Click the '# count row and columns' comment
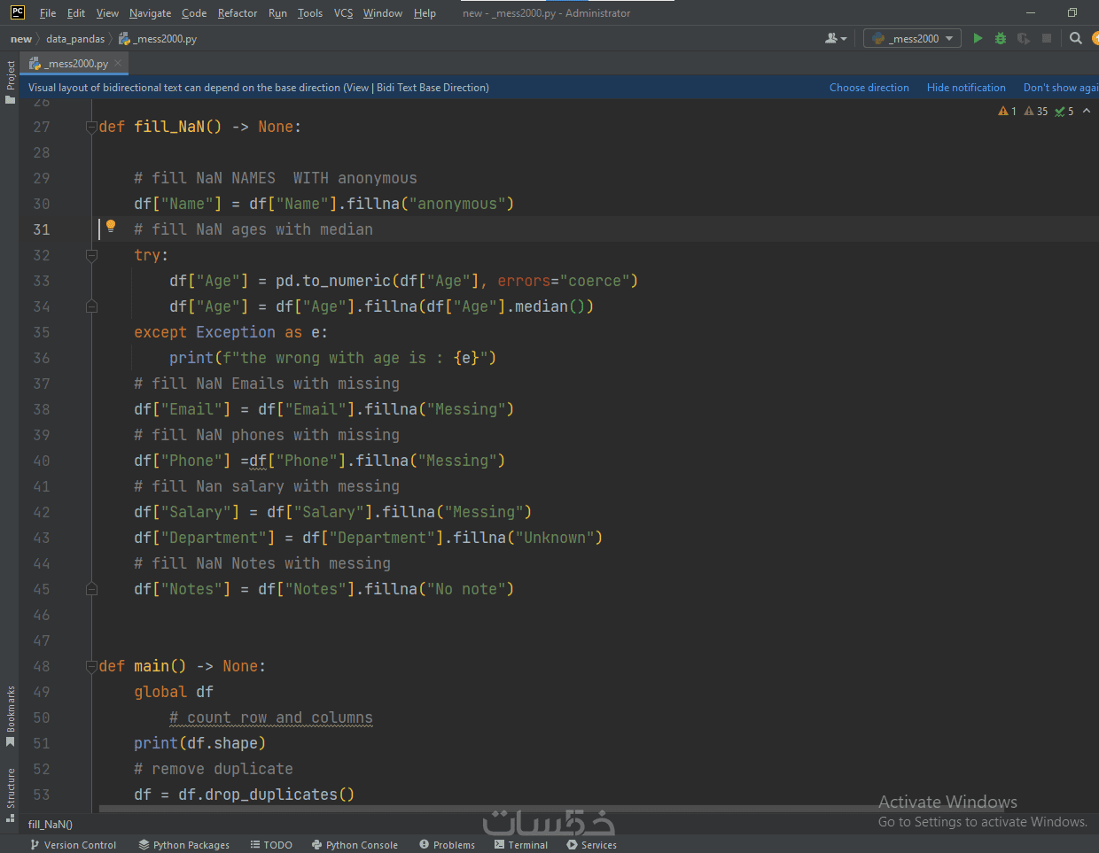This screenshot has width=1099, height=853. [x=271, y=717]
